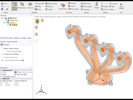This screenshot has width=133, height=100.
Task: Detect Bad Faces
Action: 86,4
